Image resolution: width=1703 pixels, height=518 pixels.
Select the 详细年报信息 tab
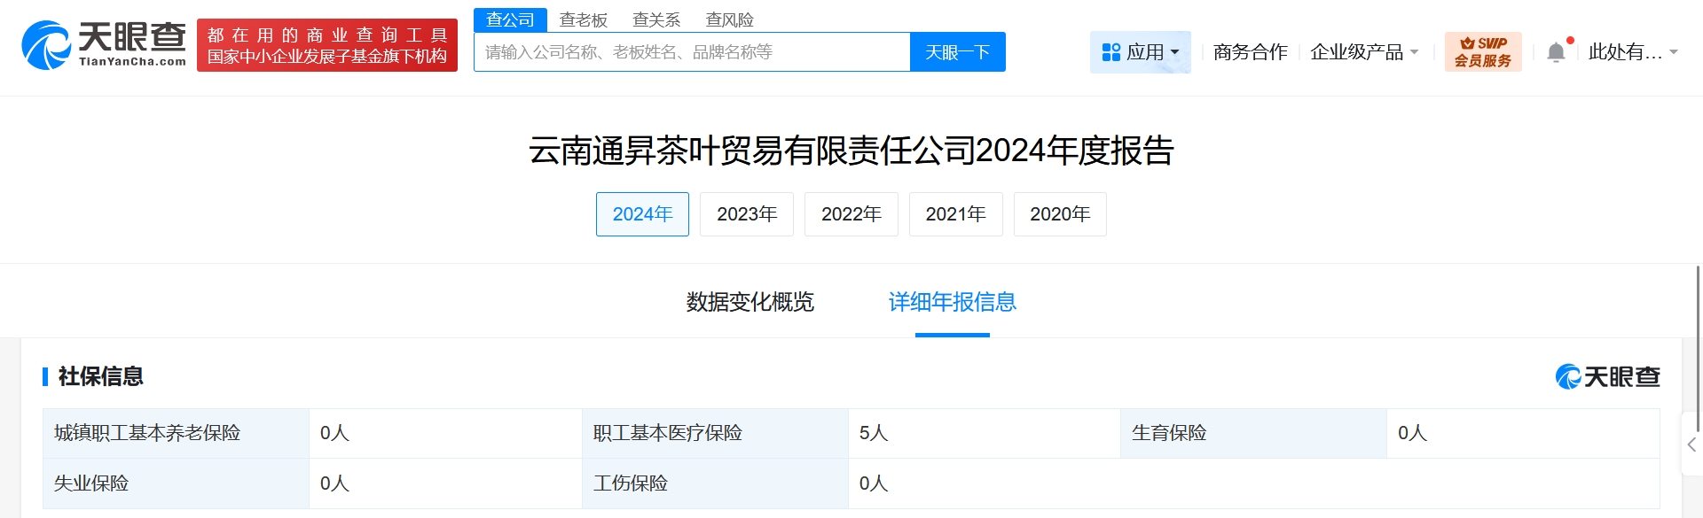pos(952,302)
